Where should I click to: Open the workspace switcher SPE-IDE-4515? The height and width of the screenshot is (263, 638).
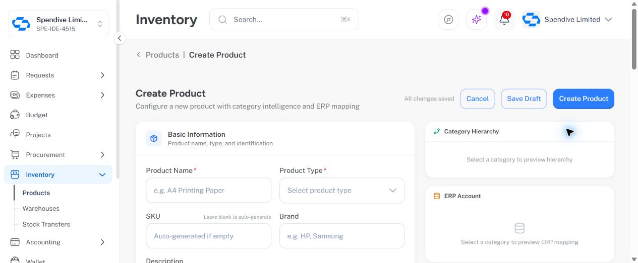59,24
